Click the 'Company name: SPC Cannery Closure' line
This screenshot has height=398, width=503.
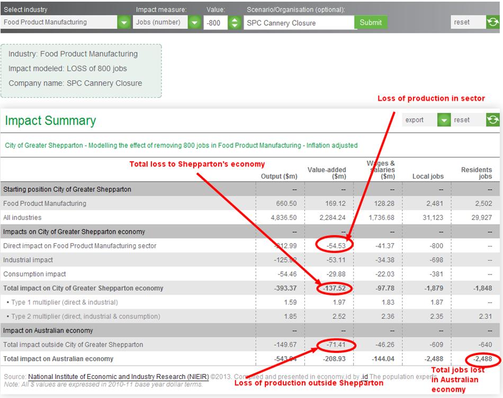75,83
